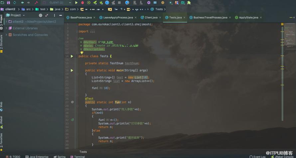Image resolution: width=296 pixels, height=158 pixels.
Task: Click the orange circular target toolbar icon
Action: [163, 3]
